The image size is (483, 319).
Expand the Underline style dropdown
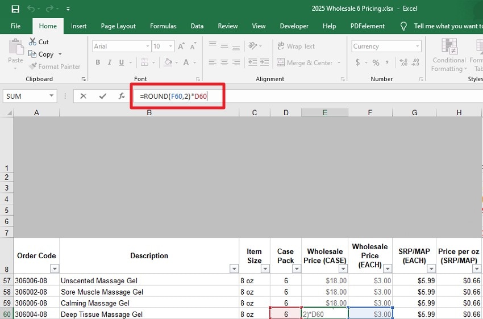[x=131, y=63]
